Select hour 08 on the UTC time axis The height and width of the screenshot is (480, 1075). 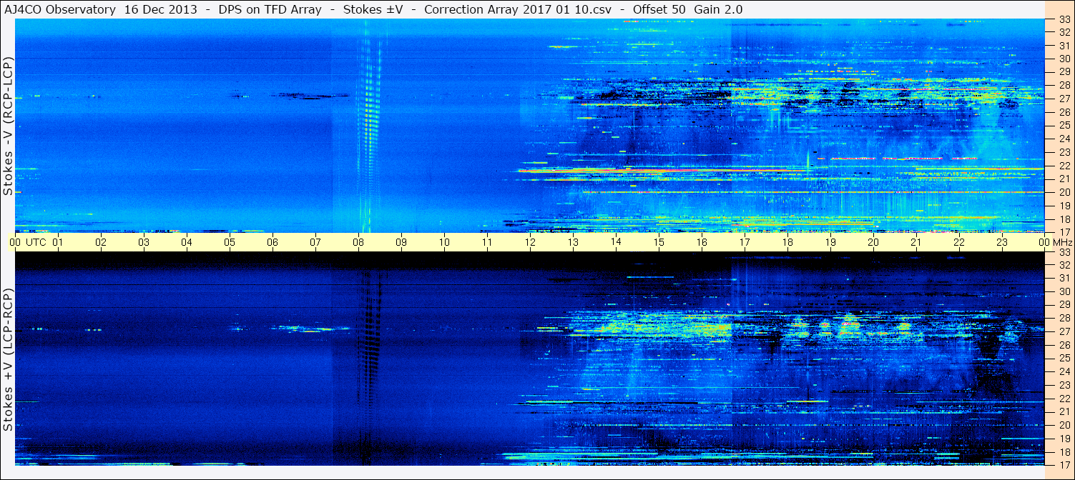pyautogui.click(x=358, y=242)
